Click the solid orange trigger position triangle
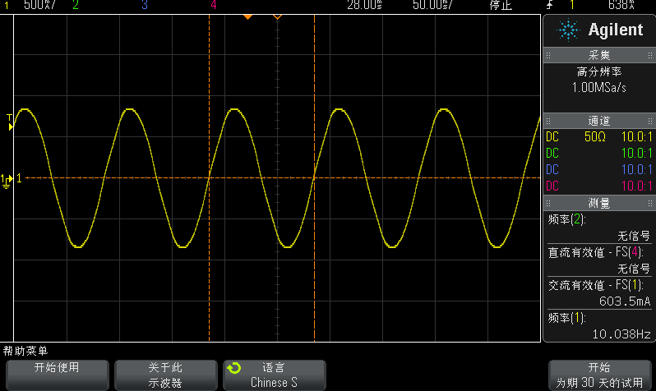The width and height of the screenshot is (656, 391). point(247,17)
